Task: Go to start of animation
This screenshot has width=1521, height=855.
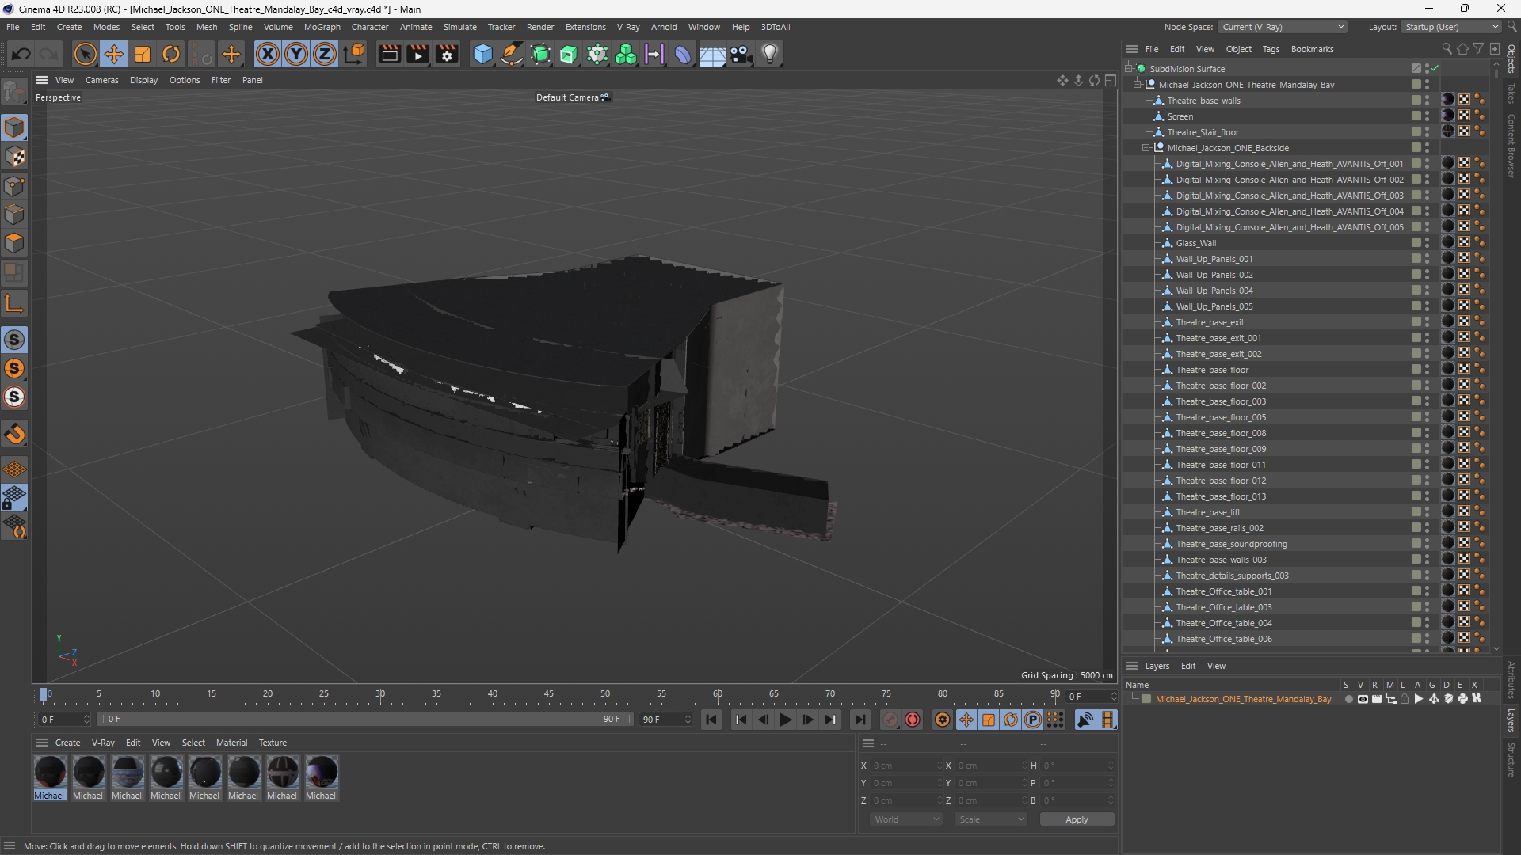Action: pyautogui.click(x=711, y=720)
